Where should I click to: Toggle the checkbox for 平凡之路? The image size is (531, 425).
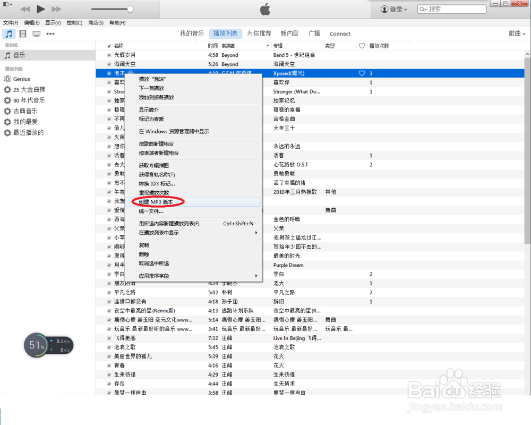coord(109,292)
